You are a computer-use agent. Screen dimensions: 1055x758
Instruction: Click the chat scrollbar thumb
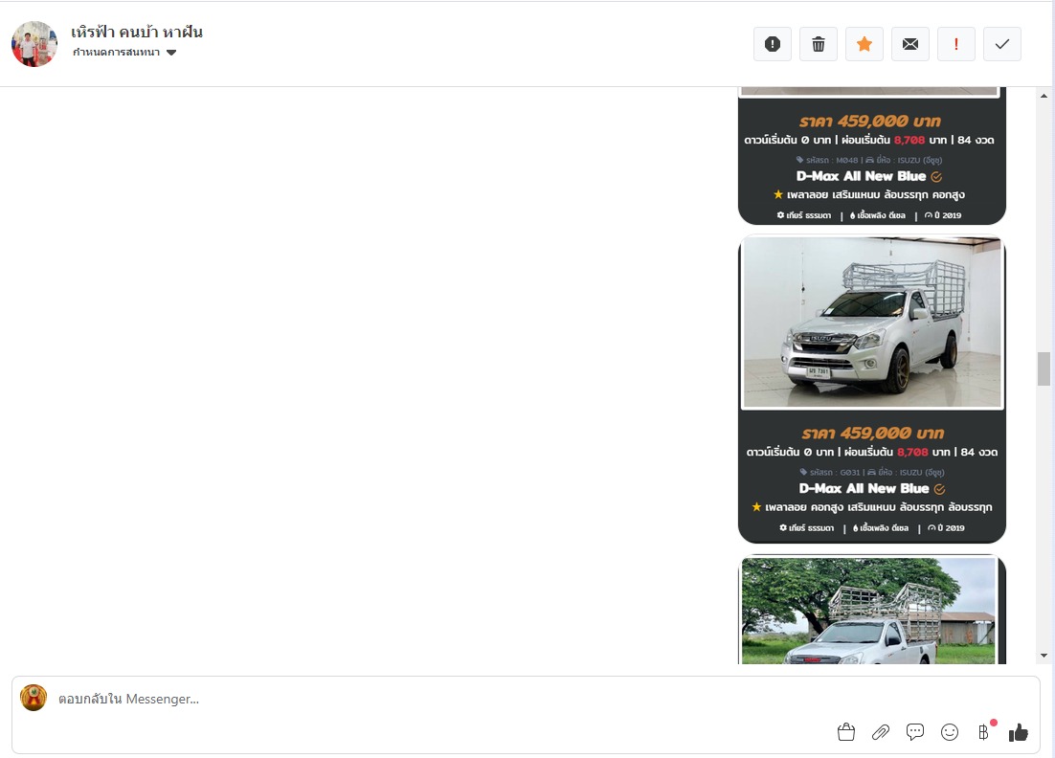click(x=1044, y=368)
